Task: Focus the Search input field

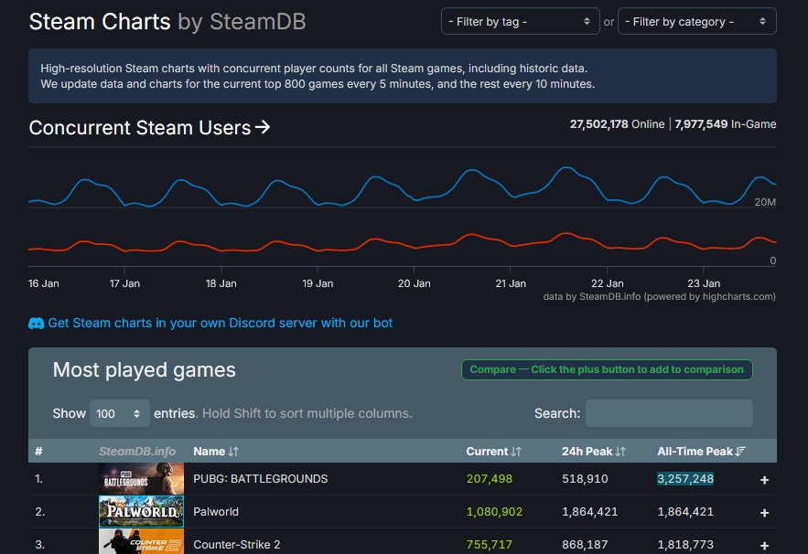Action: (x=669, y=413)
